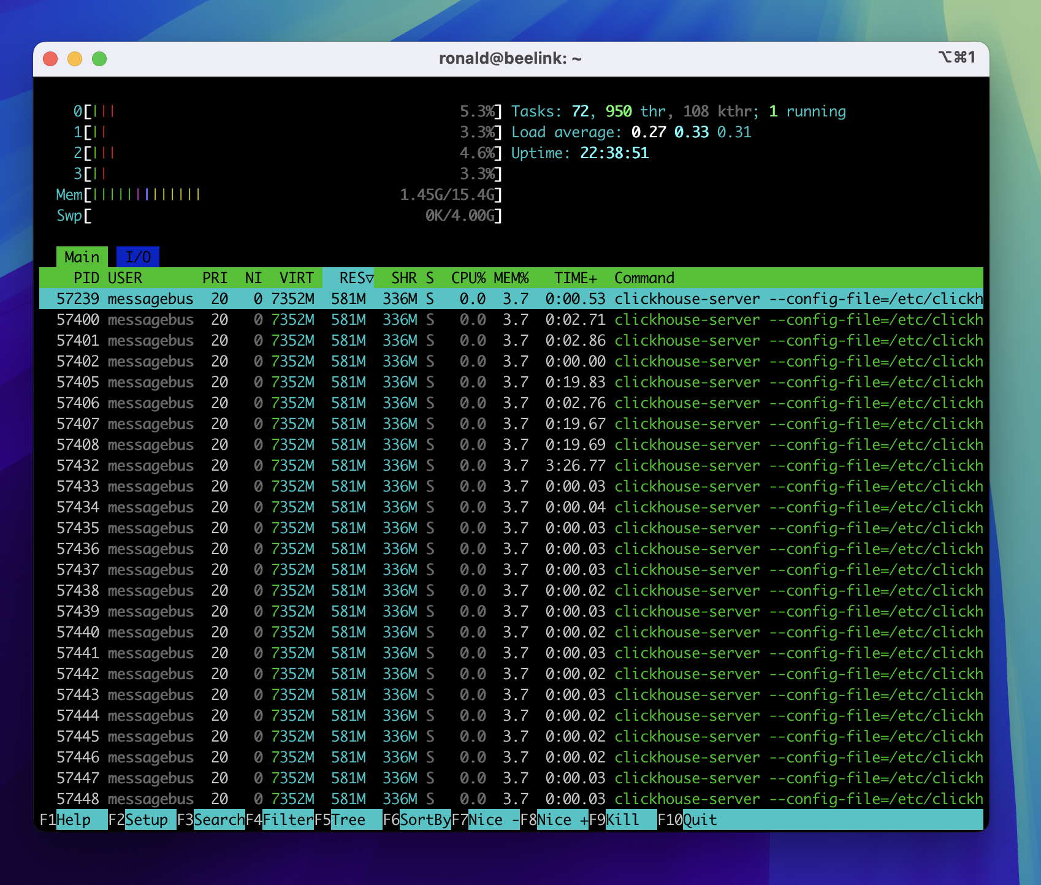Select process row with PID 57442
The image size is (1041, 885).
pos(511,674)
